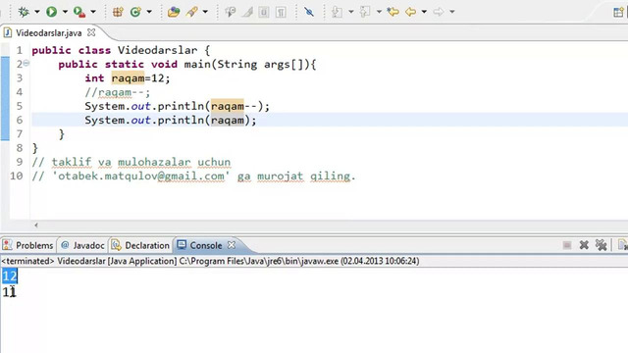Open the Back history dropdown arrow
The width and height of the screenshot is (628, 353).
424,12
